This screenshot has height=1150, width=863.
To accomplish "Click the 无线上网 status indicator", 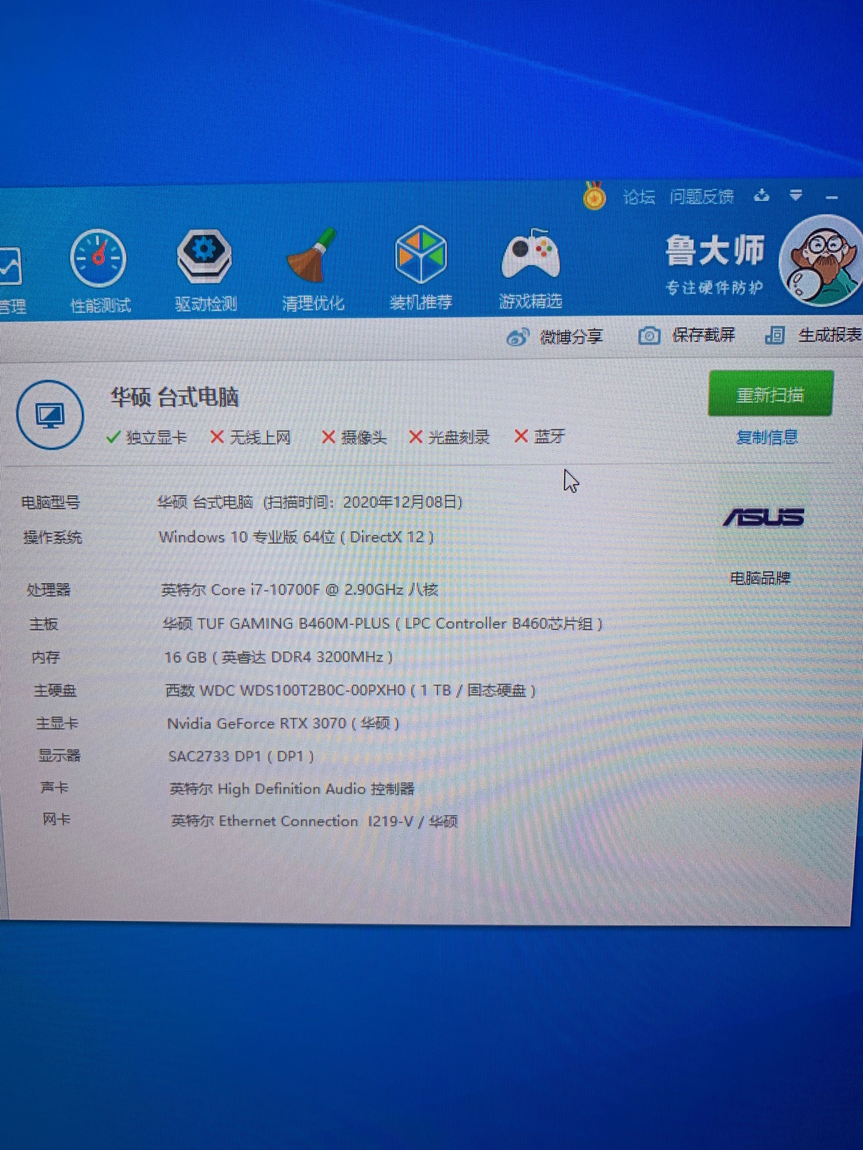I will point(251,437).
